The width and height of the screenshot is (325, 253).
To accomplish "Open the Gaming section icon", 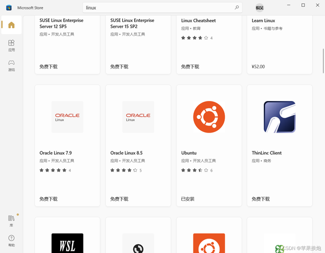I will pos(11,66).
